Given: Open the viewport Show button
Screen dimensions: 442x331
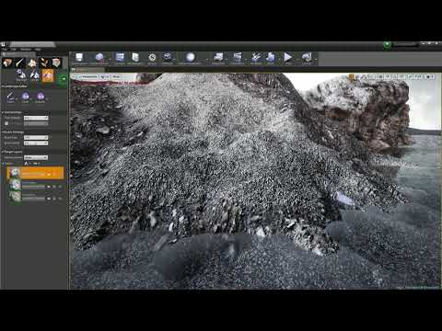Looking at the screenshot, I should tap(116, 76).
